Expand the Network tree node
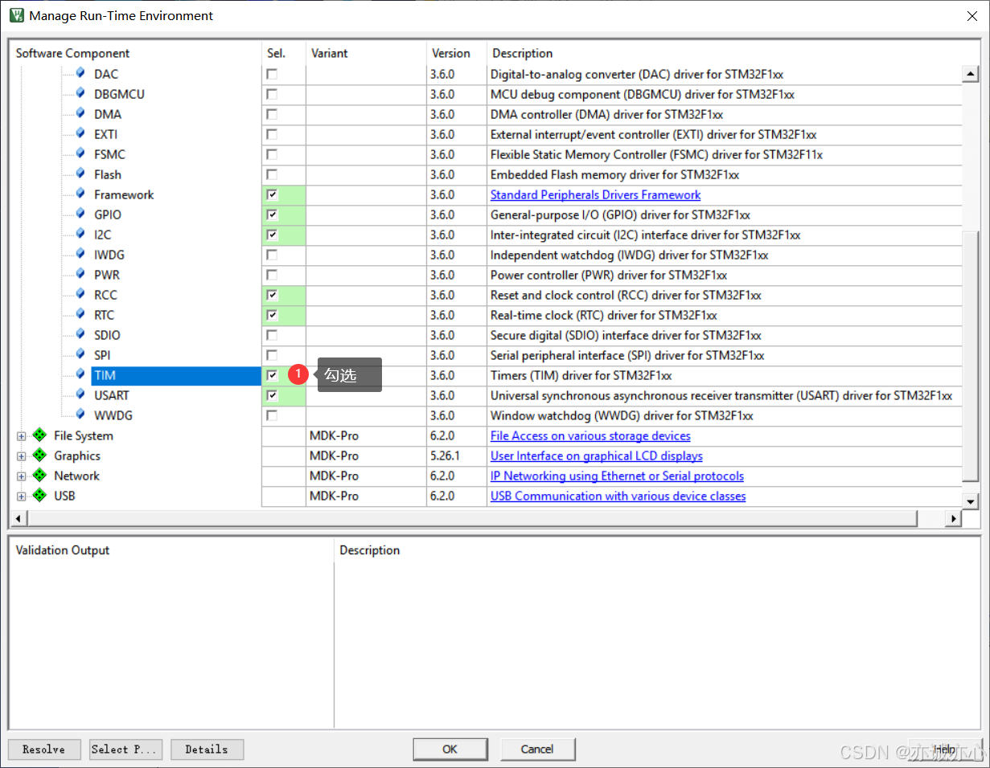 (x=21, y=476)
